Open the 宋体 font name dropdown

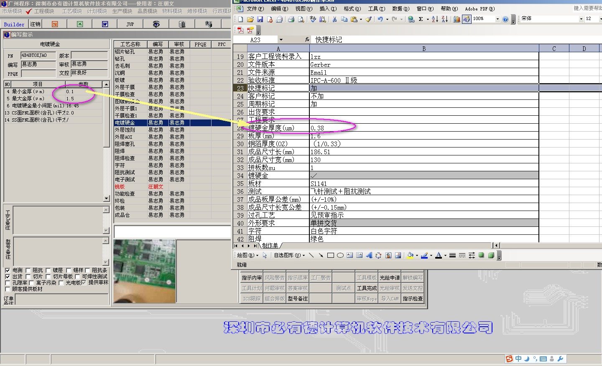(x=581, y=19)
